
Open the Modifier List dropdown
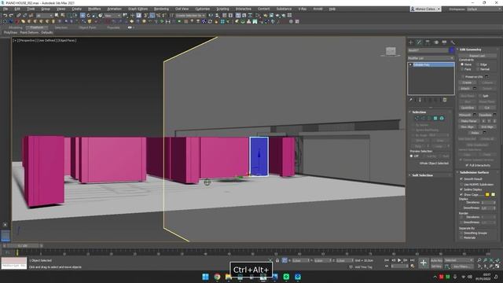click(x=431, y=58)
